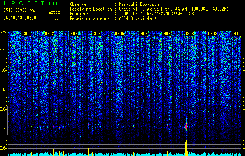Click the 0909 time marker
Screen dimensions: 245x156
pyautogui.click(x=213, y=34)
